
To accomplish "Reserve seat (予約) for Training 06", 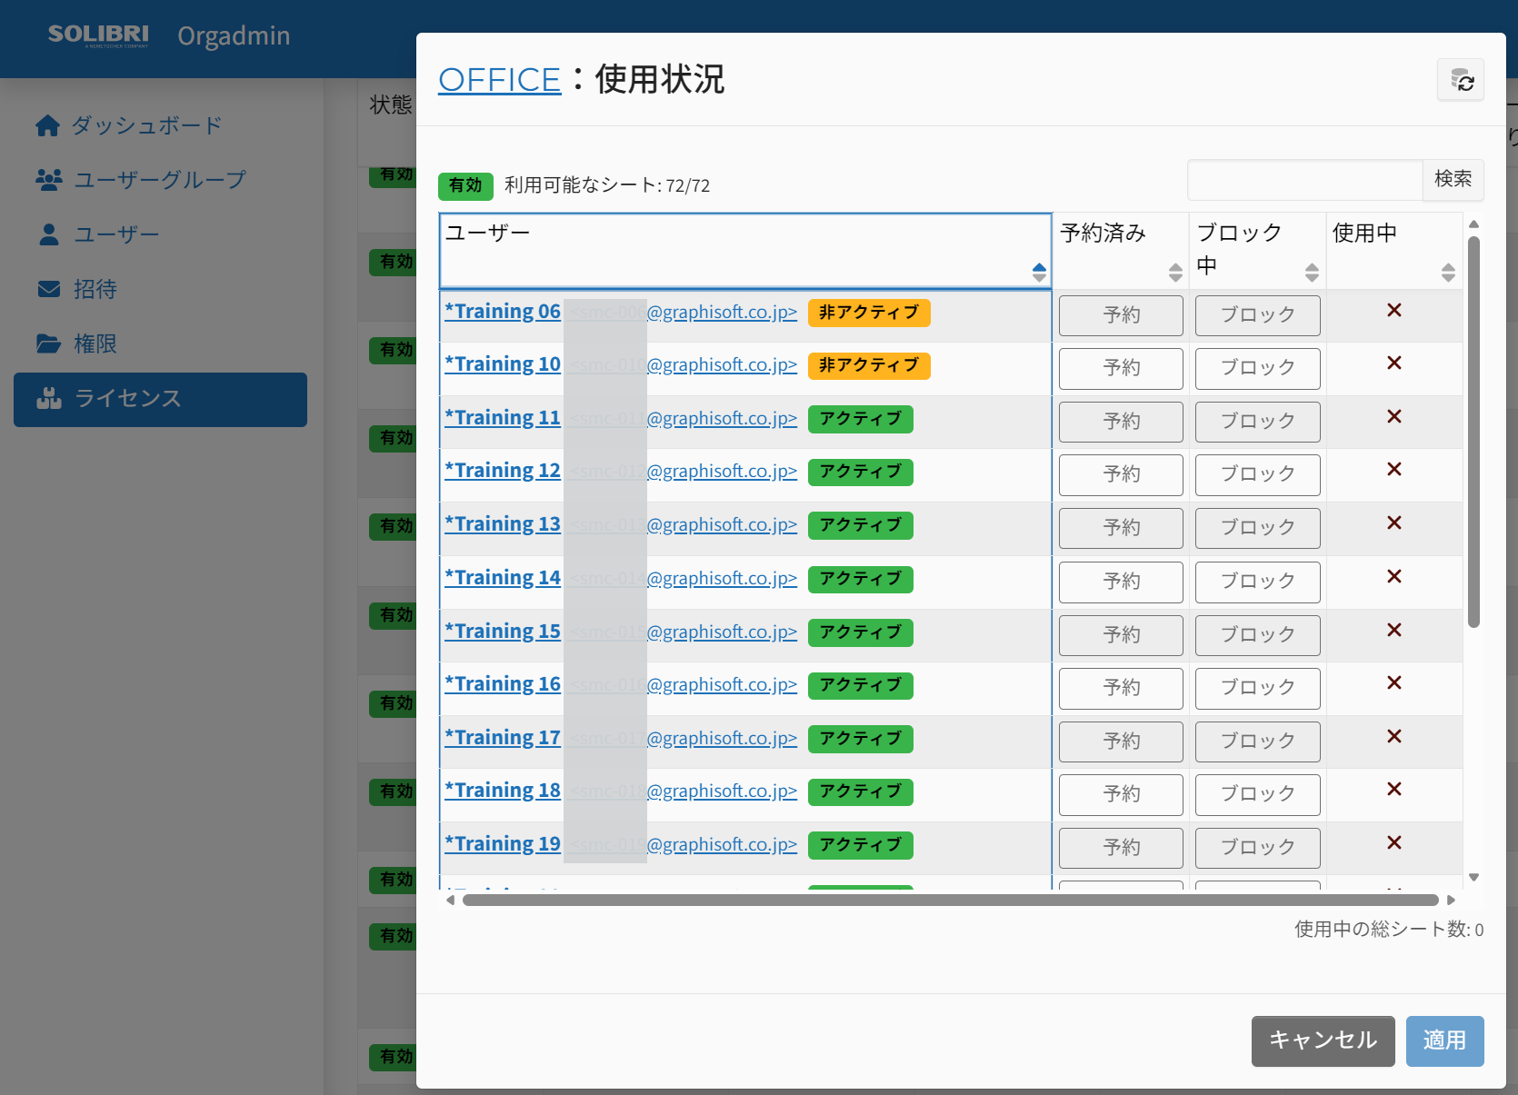I will (x=1121, y=315).
